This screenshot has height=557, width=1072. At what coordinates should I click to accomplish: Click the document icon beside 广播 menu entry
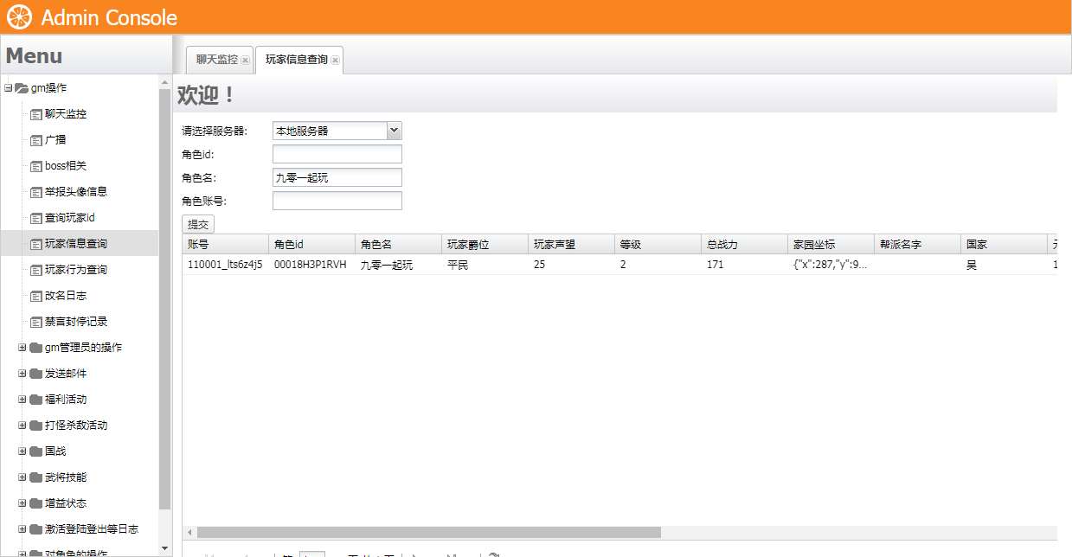(x=35, y=139)
